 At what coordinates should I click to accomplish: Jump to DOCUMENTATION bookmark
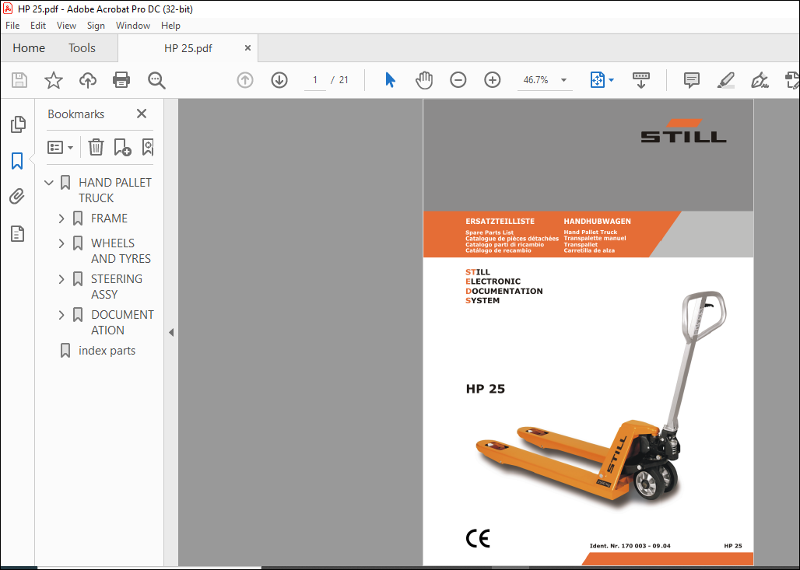click(x=122, y=322)
